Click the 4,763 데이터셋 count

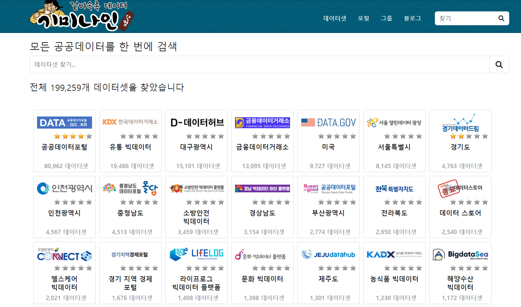(x=462, y=166)
